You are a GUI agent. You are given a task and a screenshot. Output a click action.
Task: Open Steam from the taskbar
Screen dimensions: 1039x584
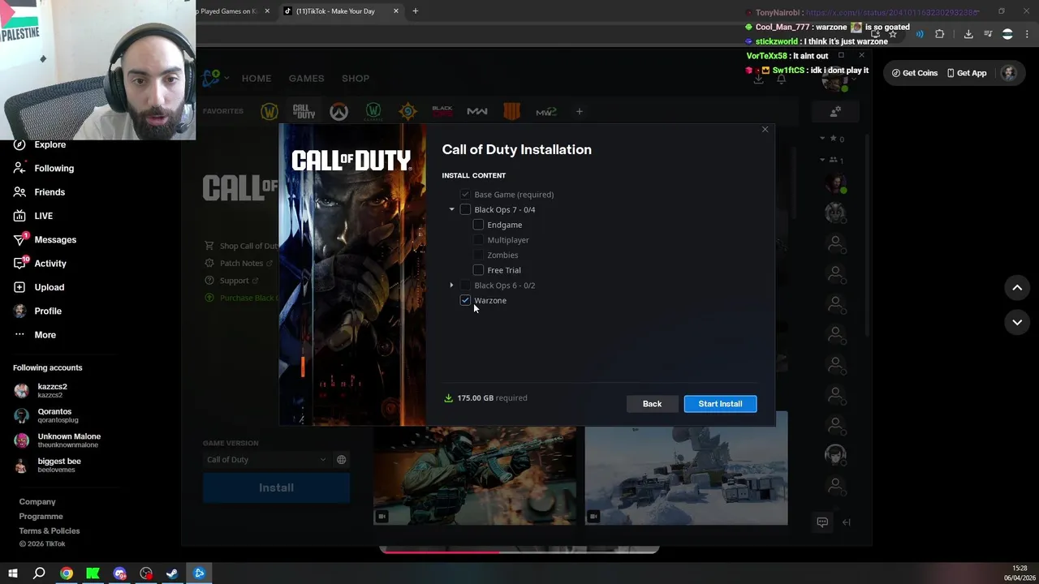[x=172, y=573]
